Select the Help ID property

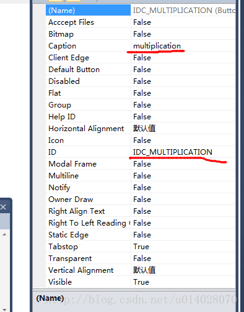pos(88,117)
